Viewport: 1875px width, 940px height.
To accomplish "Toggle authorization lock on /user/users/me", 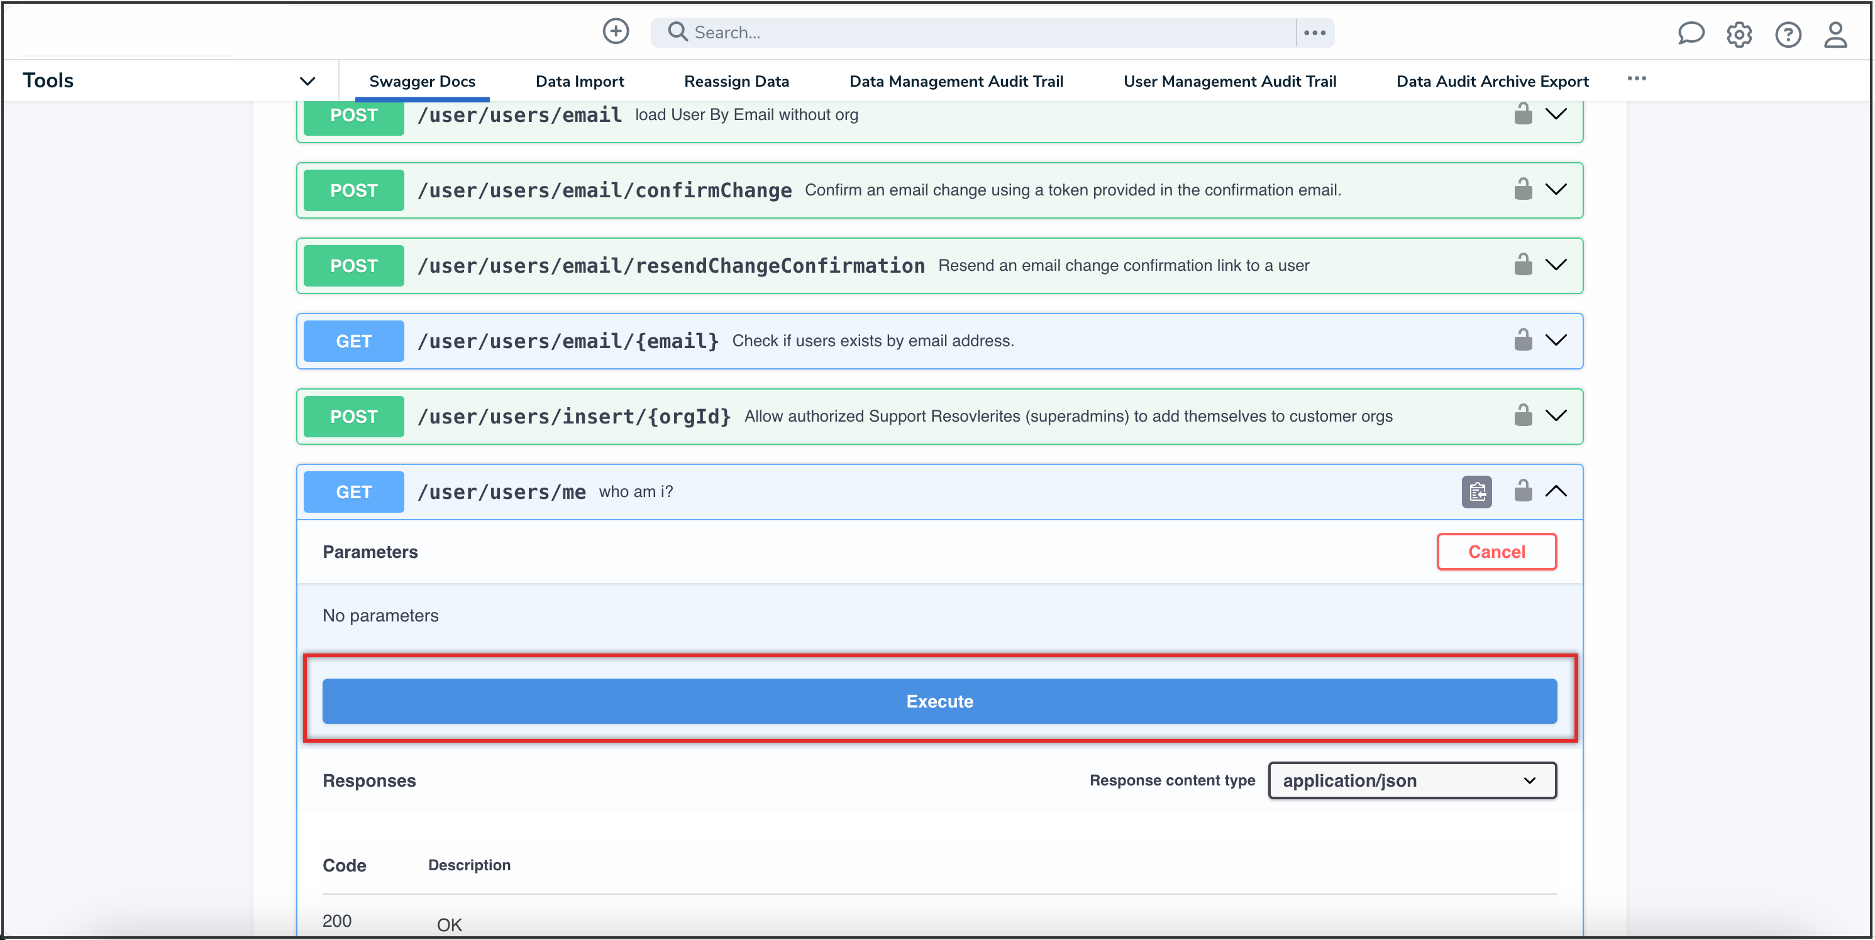I will pyautogui.click(x=1523, y=490).
